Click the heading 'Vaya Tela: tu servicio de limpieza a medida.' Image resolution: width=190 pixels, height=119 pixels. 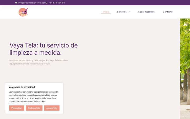[x=44, y=49]
